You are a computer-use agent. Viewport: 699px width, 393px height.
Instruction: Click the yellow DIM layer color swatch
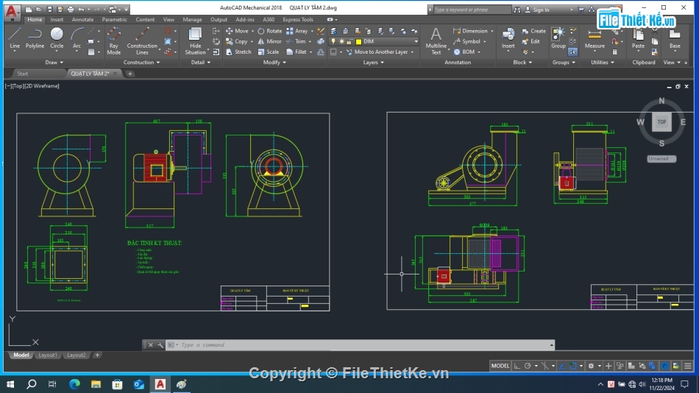click(x=358, y=42)
